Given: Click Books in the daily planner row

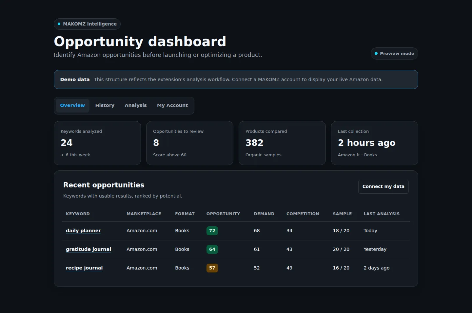Looking at the screenshot, I should [182, 231].
